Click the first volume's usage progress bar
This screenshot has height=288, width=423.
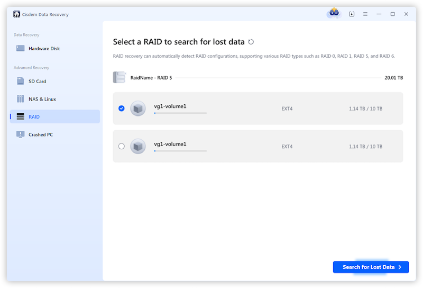click(180, 113)
